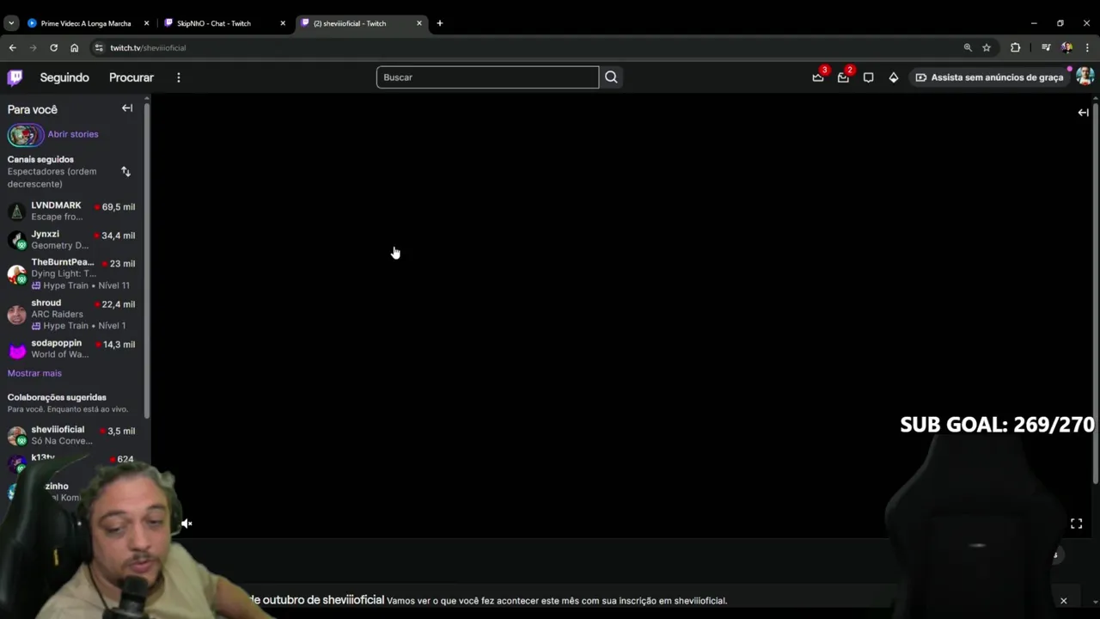Screen dimensions: 1100x619
Task: Click Mostrar mais link
Action: (x=34, y=373)
